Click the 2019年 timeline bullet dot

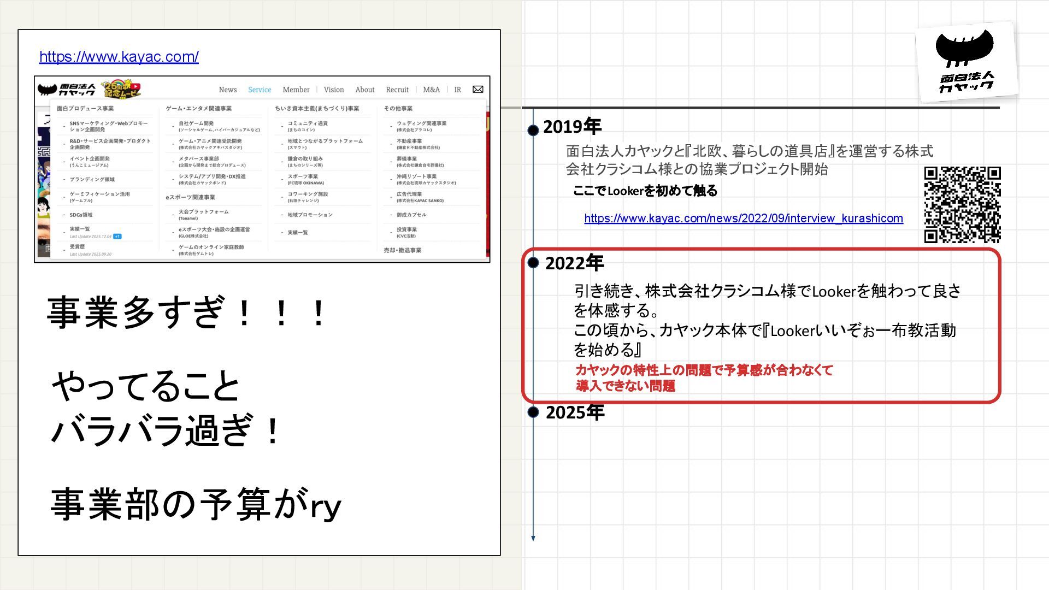(533, 130)
